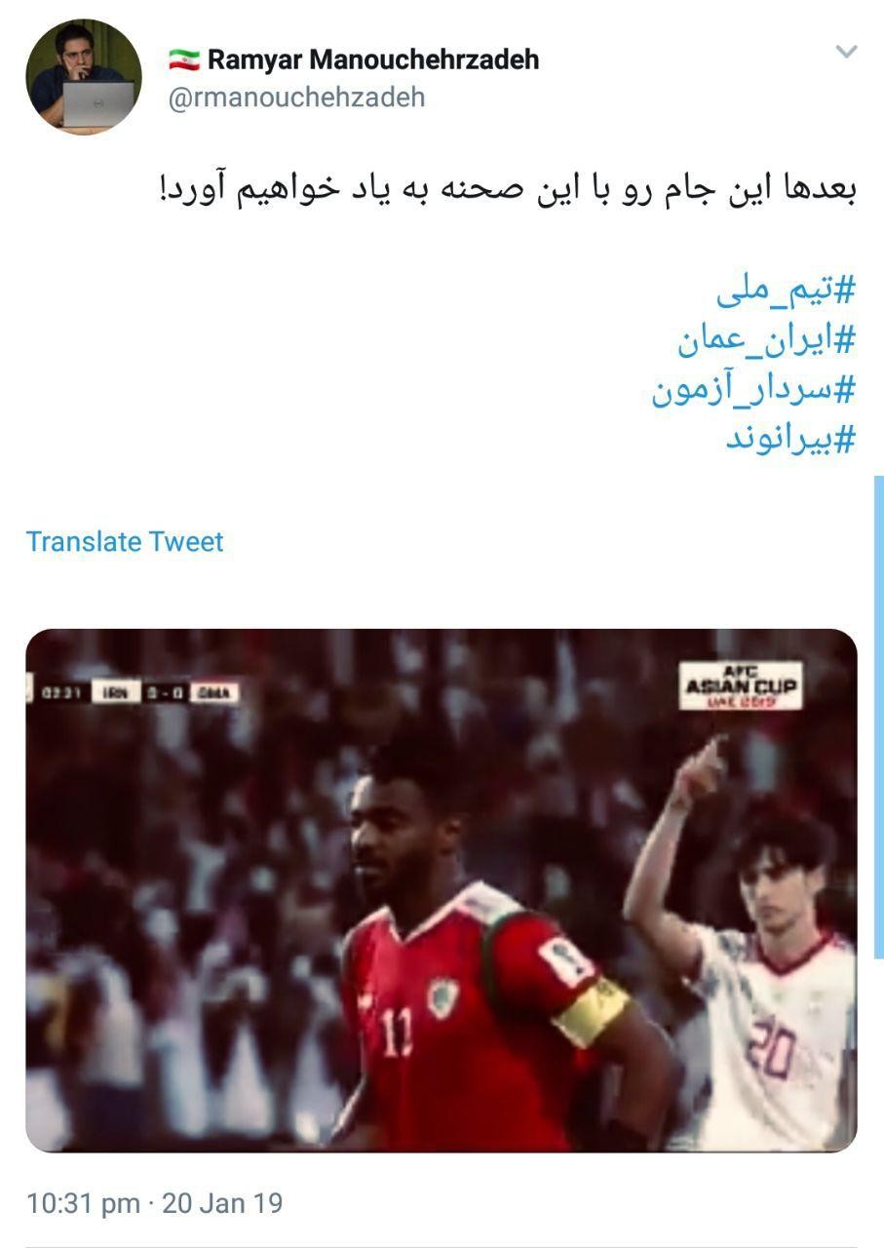Play the embedded match video
884x1248 pixels.
pos(442,891)
